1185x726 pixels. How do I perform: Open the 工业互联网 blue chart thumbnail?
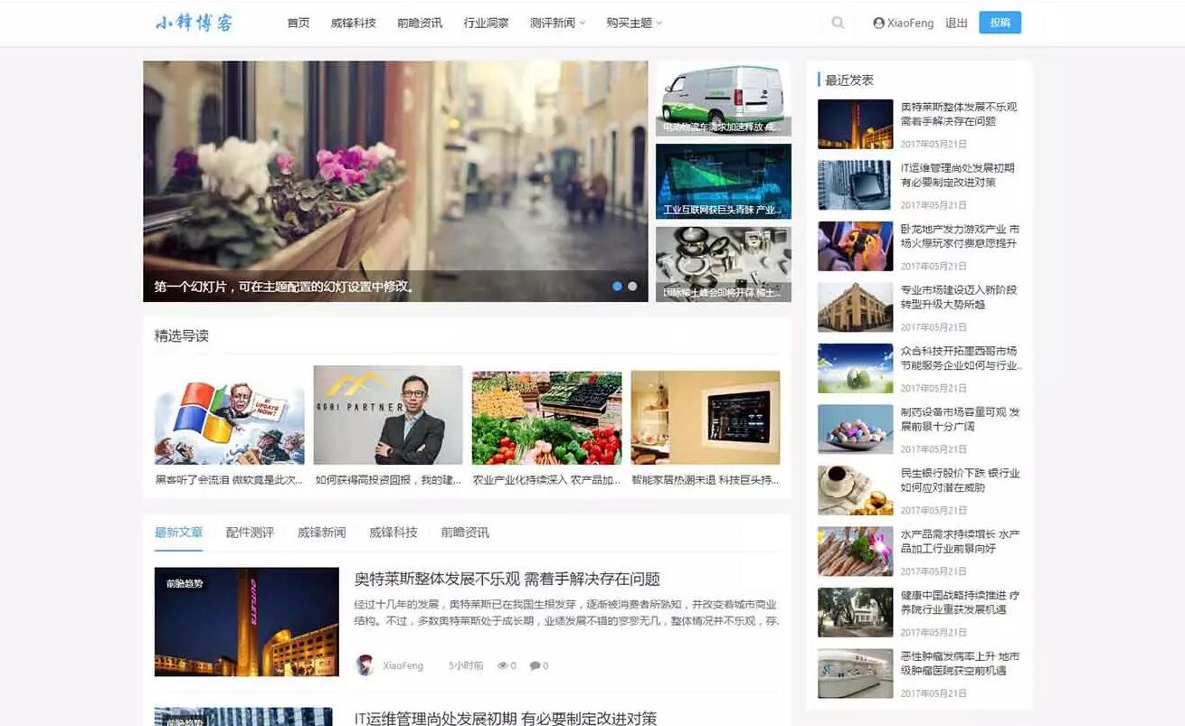click(x=724, y=182)
